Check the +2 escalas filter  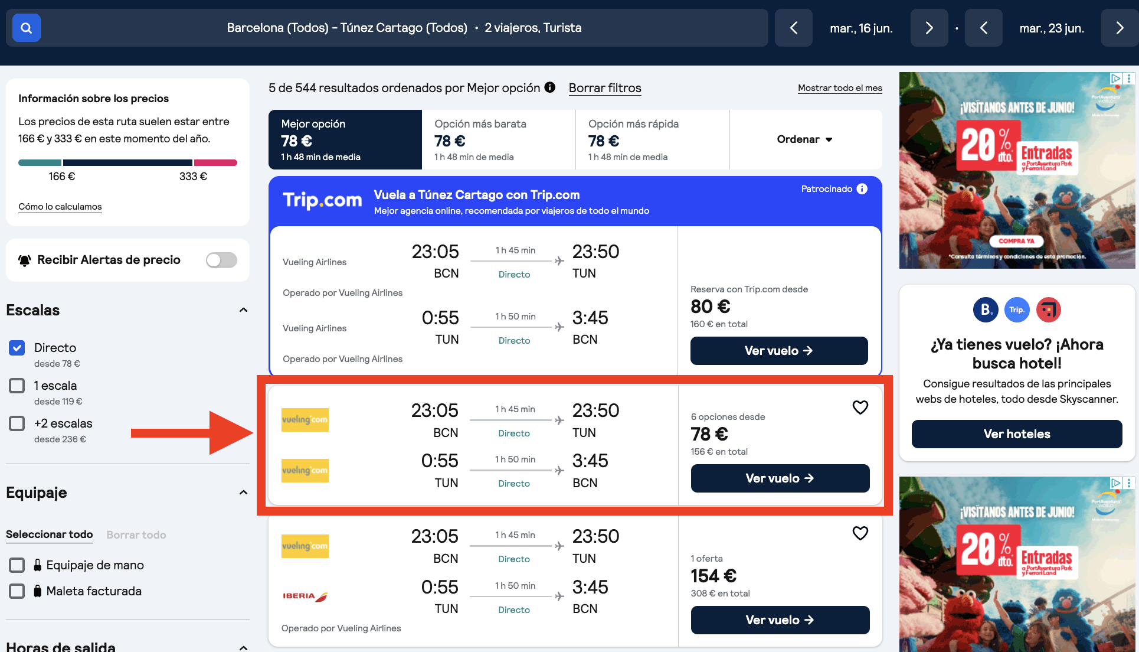coord(17,423)
